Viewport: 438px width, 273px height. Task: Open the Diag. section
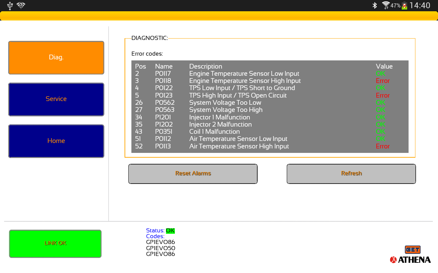(x=56, y=58)
